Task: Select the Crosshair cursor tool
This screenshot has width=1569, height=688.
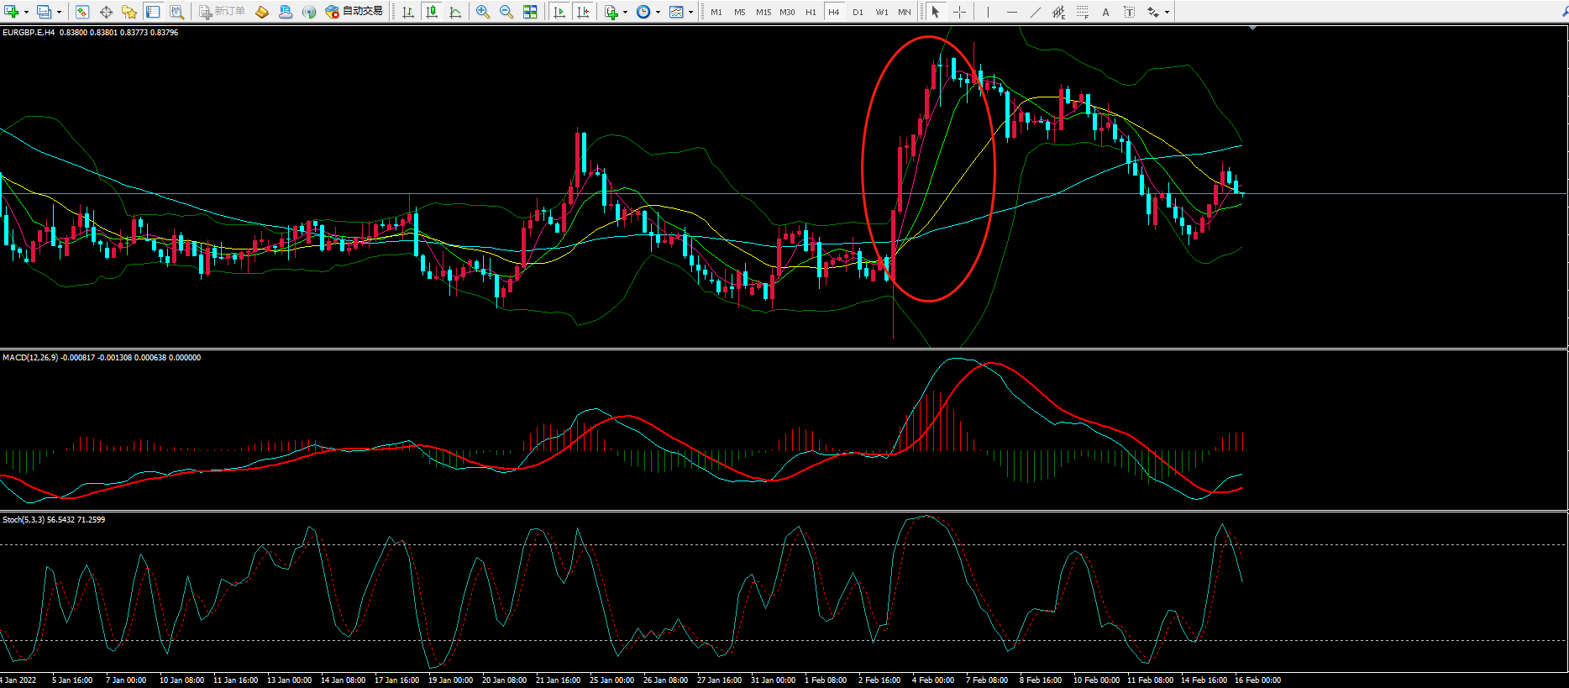Action: [x=959, y=12]
